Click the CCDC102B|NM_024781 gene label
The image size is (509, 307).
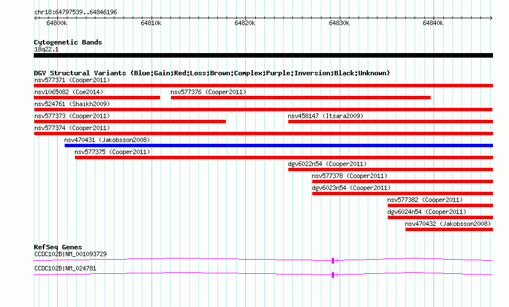pyautogui.click(x=65, y=268)
